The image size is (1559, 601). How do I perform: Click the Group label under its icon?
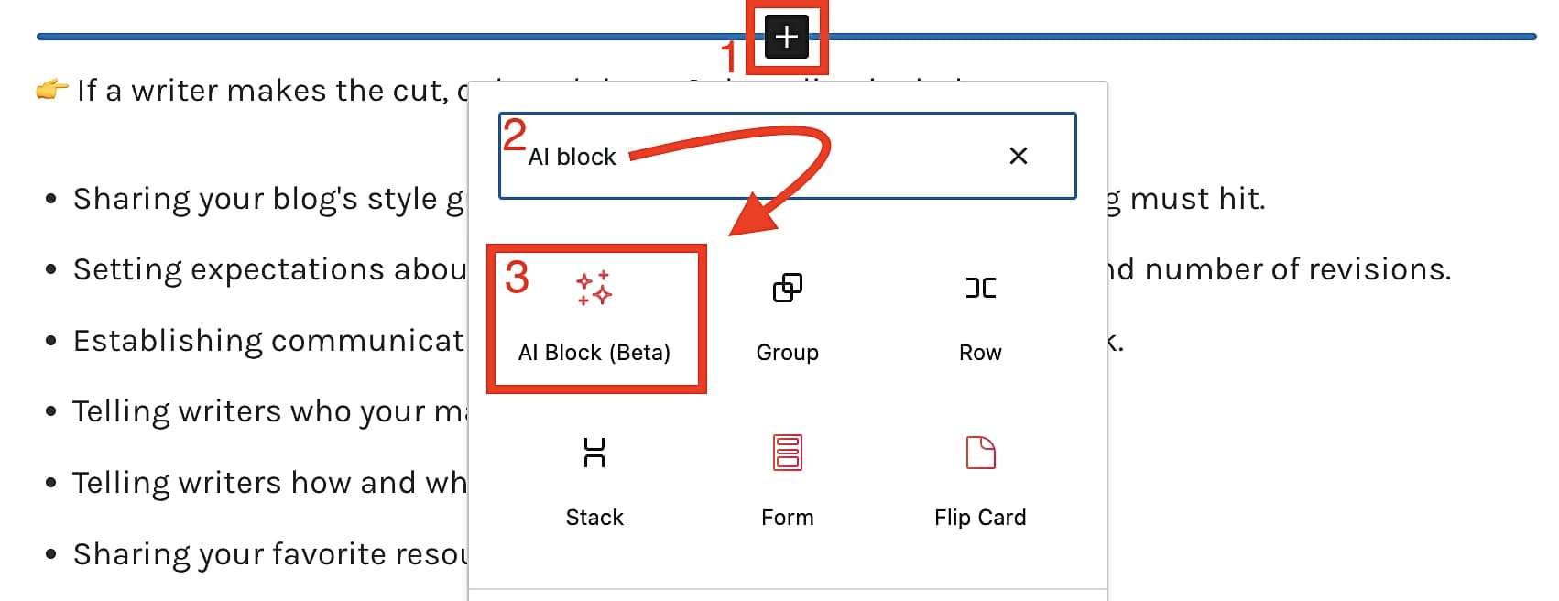tap(787, 352)
